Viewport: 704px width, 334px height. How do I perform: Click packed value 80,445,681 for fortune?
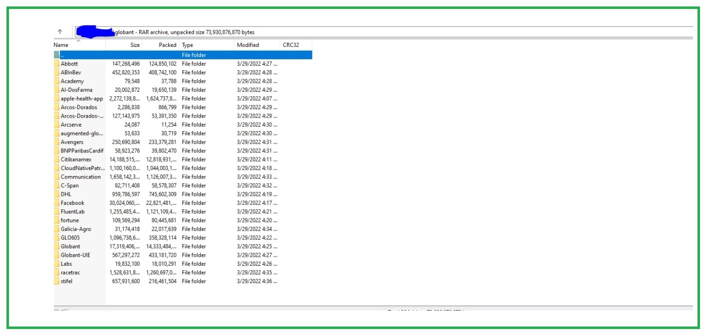(164, 220)
